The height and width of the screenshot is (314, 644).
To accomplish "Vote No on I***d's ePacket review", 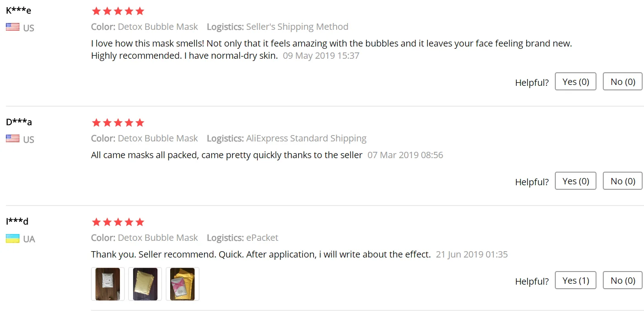I will pyautogui.click(x=623, y=281).
